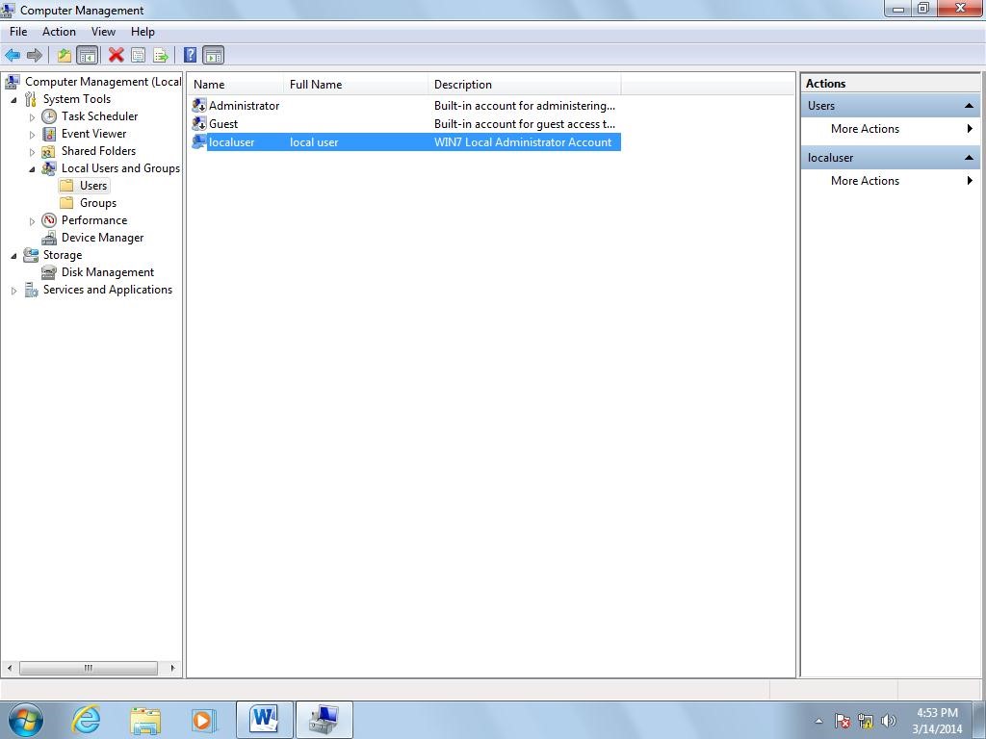Open the Action menu
Viewport: 986px width, 739px height.
coord(59,32)
